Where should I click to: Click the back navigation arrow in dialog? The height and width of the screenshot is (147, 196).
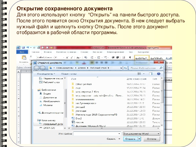tap(36, 68)
